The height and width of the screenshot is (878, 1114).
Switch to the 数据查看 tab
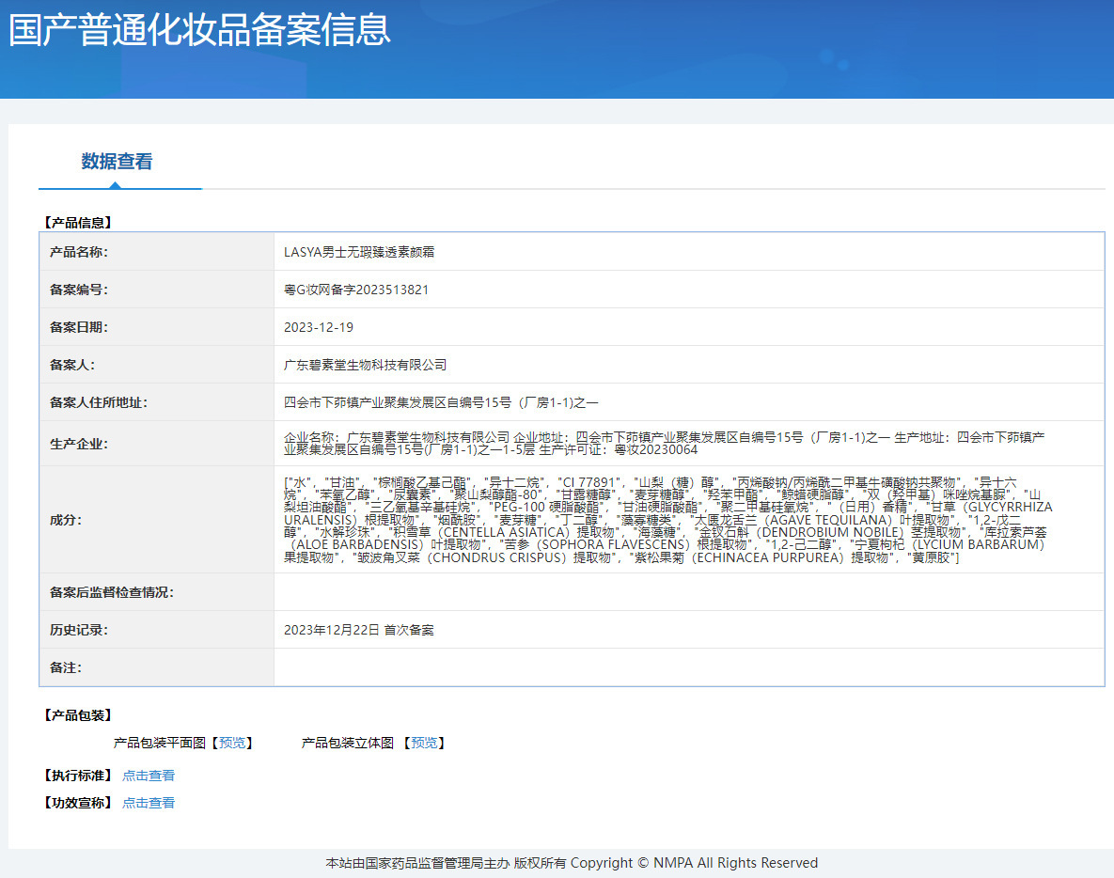point(117,162)
